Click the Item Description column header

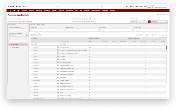(64, 41)
